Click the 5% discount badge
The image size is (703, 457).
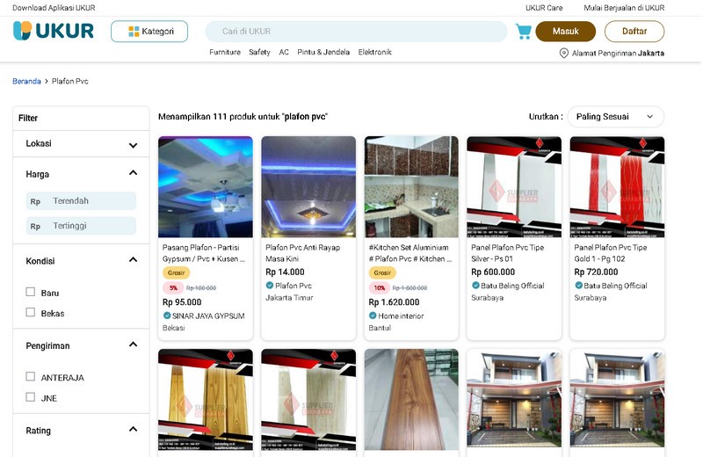point(173,288)
